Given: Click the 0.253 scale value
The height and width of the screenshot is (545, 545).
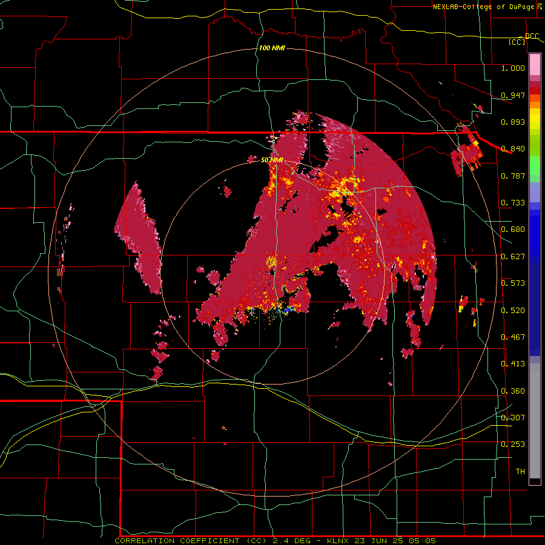Looking at the screenshot, I should coord(513,444).
